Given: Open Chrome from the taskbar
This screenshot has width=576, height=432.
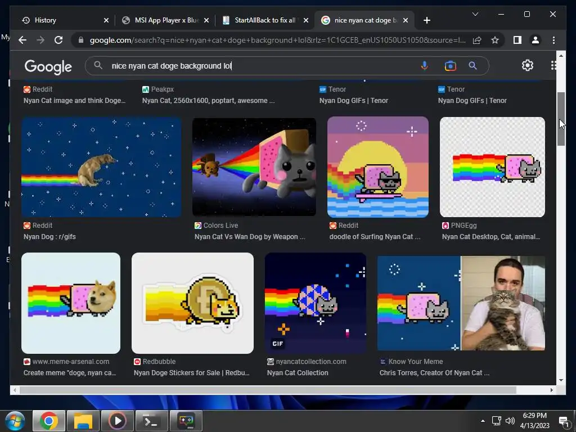Looking at the screenshot, I should (49, 421).
